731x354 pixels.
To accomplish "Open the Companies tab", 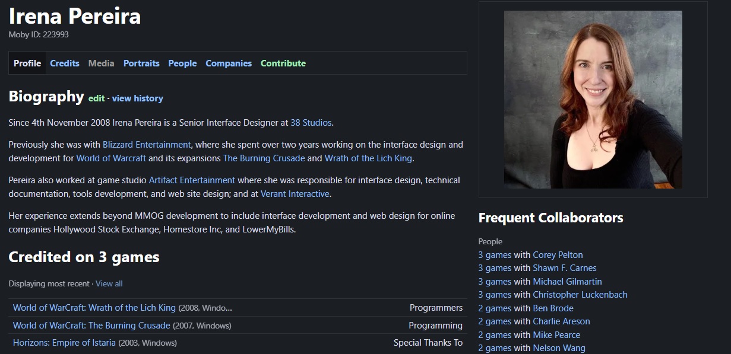I will click(229, 63).
